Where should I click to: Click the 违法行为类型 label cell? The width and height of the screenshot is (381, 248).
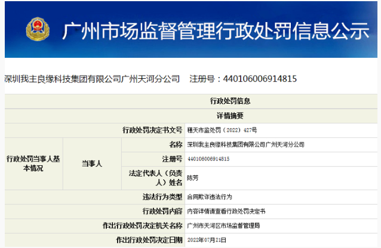click(x=162, y=196)
